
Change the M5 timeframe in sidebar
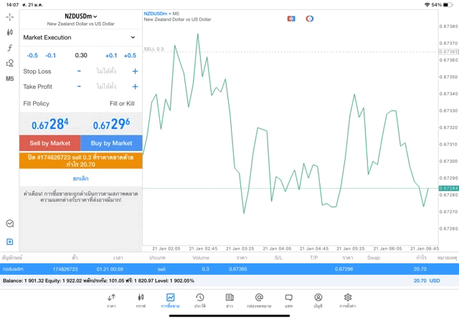coord(9,79)
